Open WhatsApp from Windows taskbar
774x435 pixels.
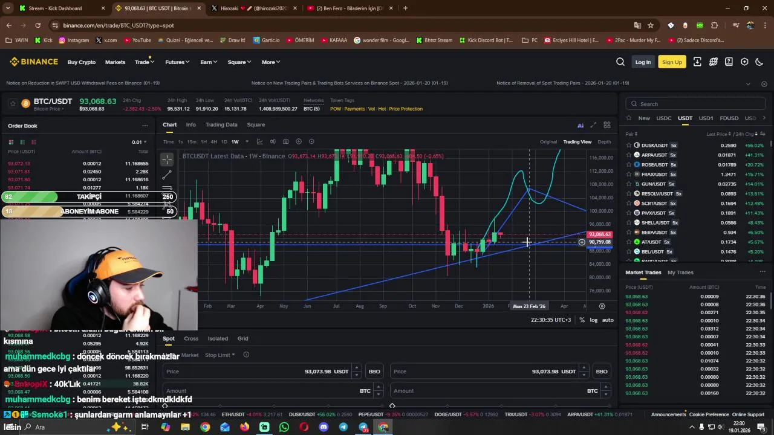coord(284,427)
